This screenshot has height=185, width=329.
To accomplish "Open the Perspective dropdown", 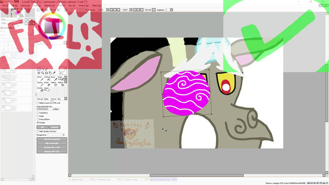I will [x=56, y=135].
